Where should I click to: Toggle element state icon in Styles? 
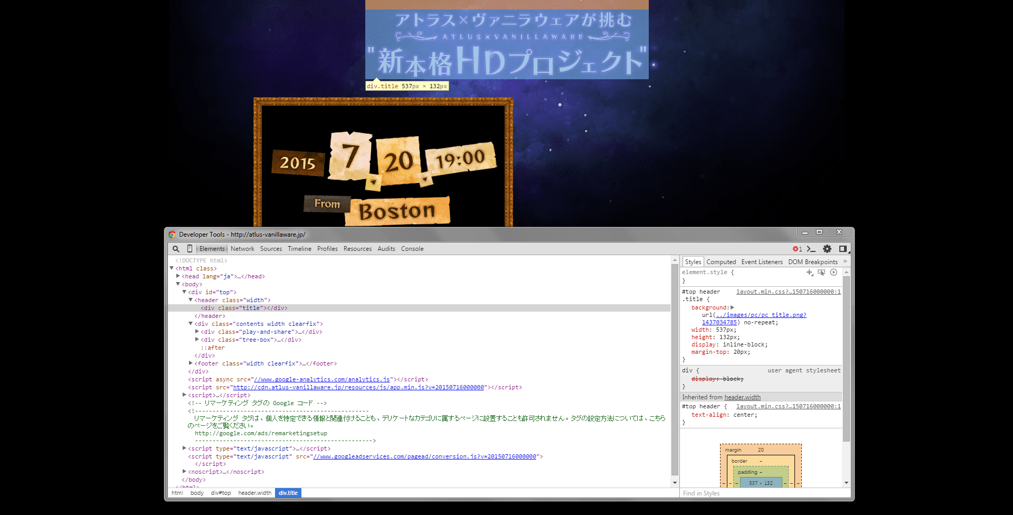tap(821, 273)
